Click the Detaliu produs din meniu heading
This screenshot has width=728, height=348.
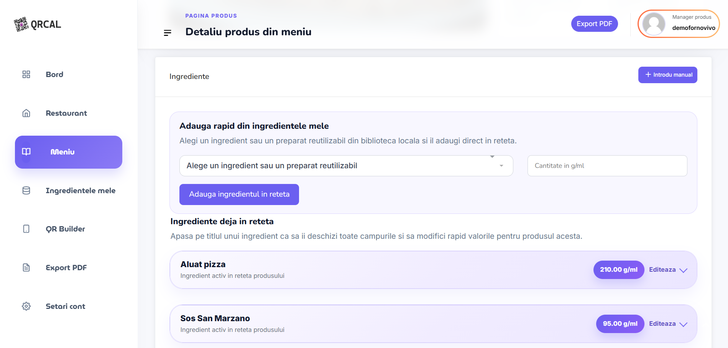point(248,32)
